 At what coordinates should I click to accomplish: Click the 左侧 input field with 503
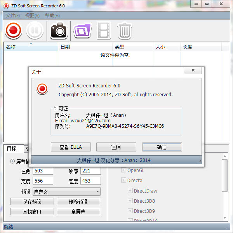tap(43, 171)
